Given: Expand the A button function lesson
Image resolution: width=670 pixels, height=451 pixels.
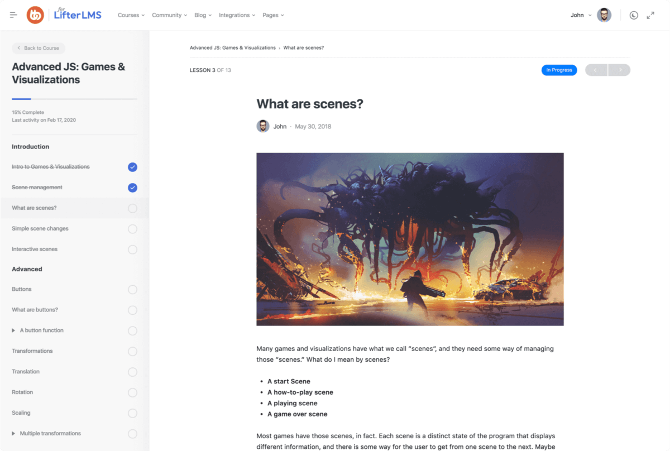Looking at the screenshot, I should (x=13, y=330).
